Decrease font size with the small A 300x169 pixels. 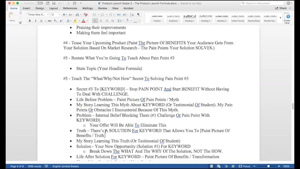pos(70,15)
